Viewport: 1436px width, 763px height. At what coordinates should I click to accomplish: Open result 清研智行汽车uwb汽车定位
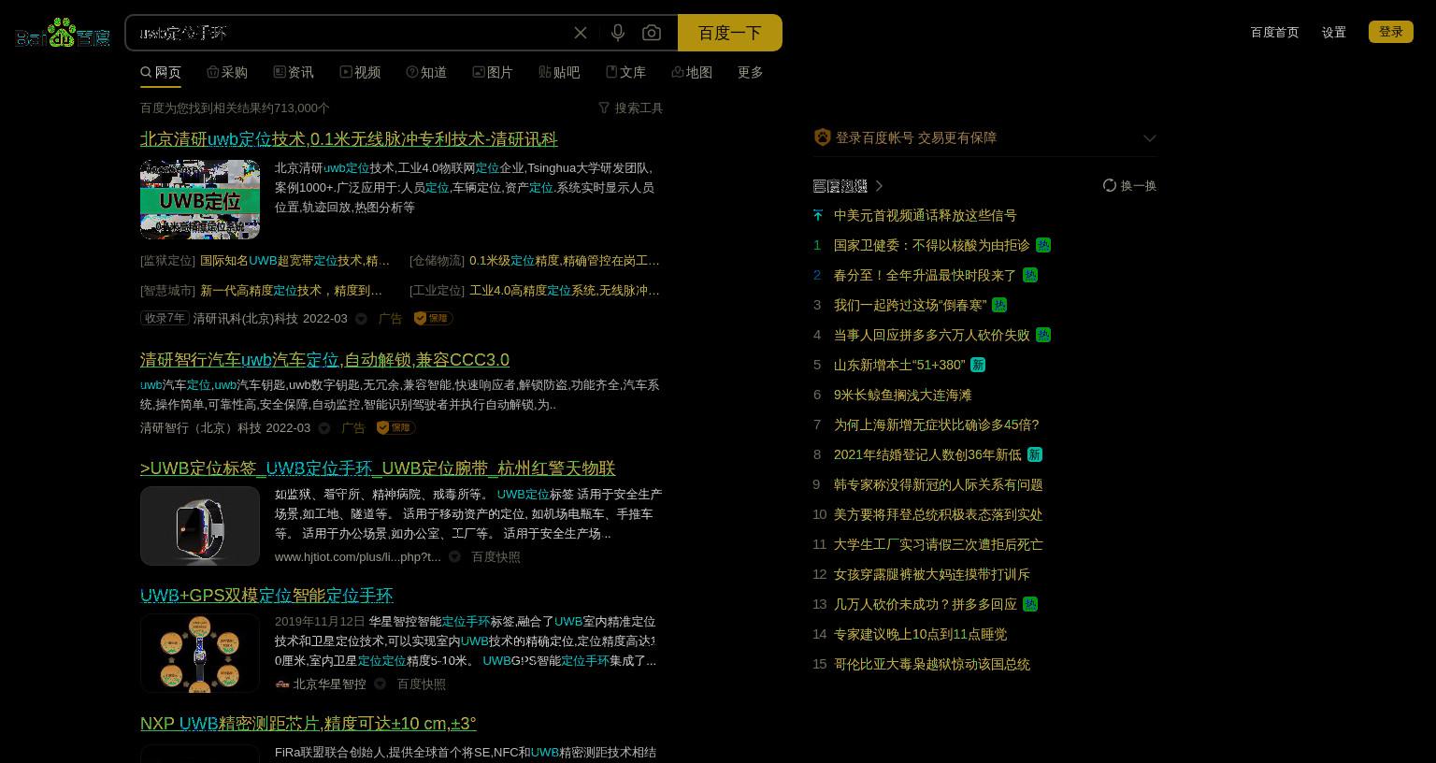click(324, 360)
